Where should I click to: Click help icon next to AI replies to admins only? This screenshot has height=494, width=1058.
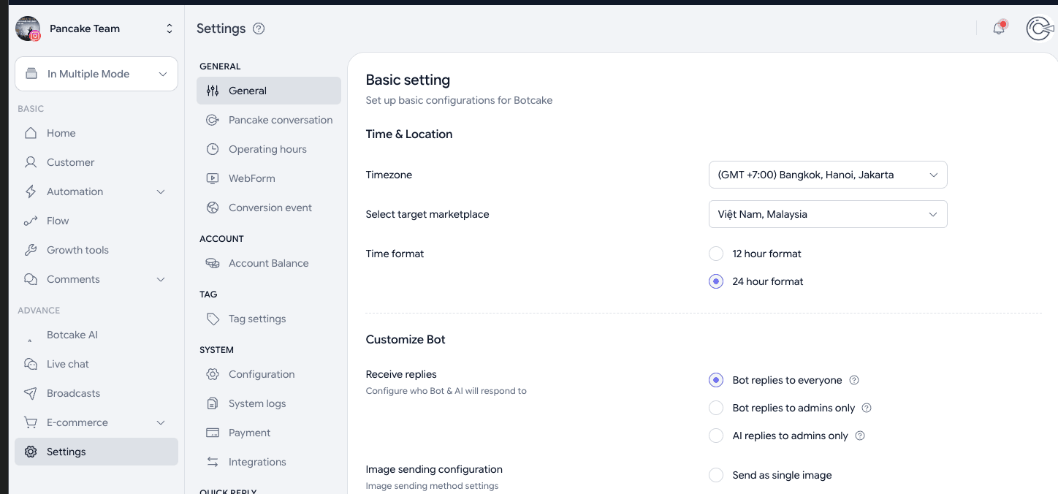click(x=860, y=436)
